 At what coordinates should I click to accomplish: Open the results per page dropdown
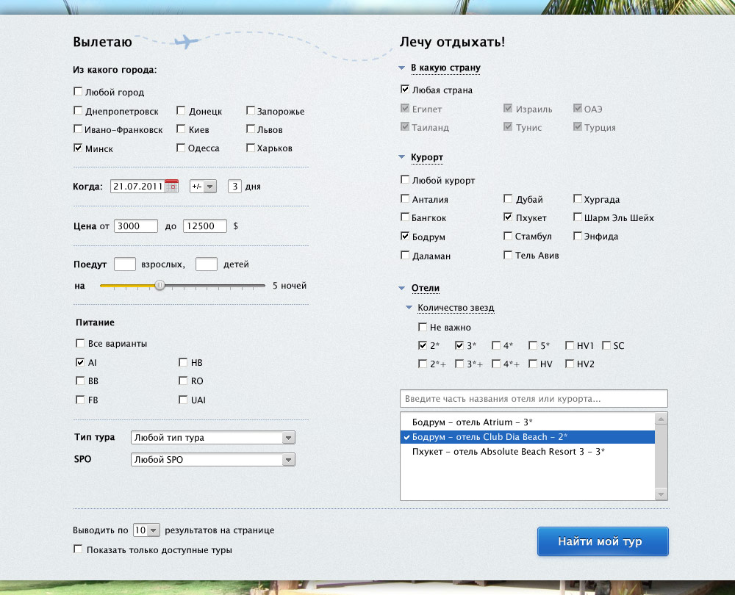pos(146,530)
